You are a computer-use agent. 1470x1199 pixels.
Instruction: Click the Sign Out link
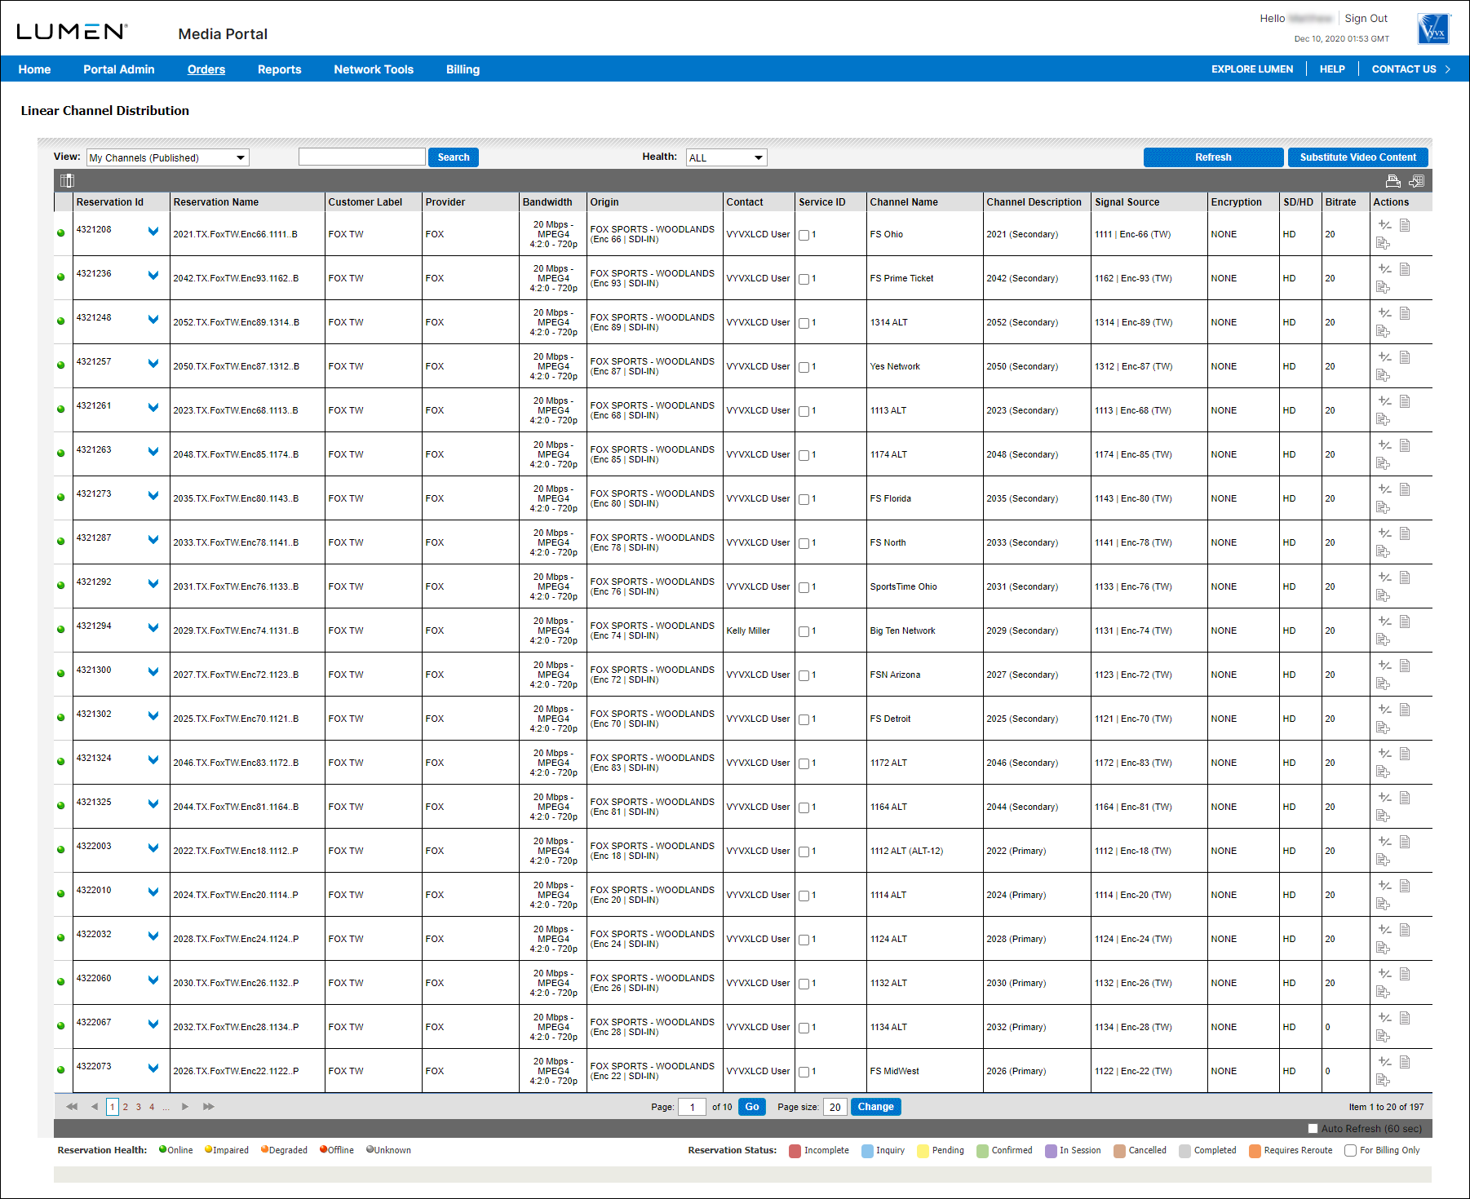[x=1366, y=18]
